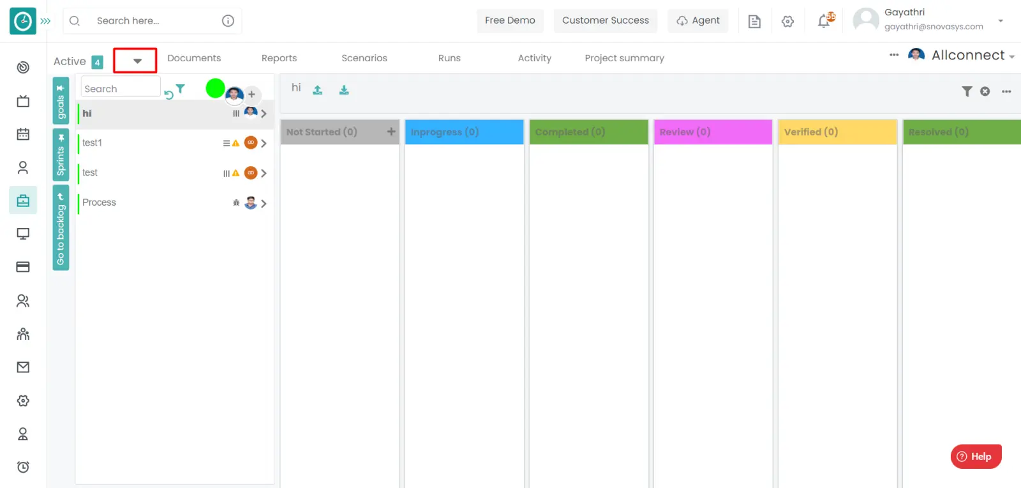Screen dimensions: 1021x488
Task: Click the upload icon next to hi
Action: (317, 90)
